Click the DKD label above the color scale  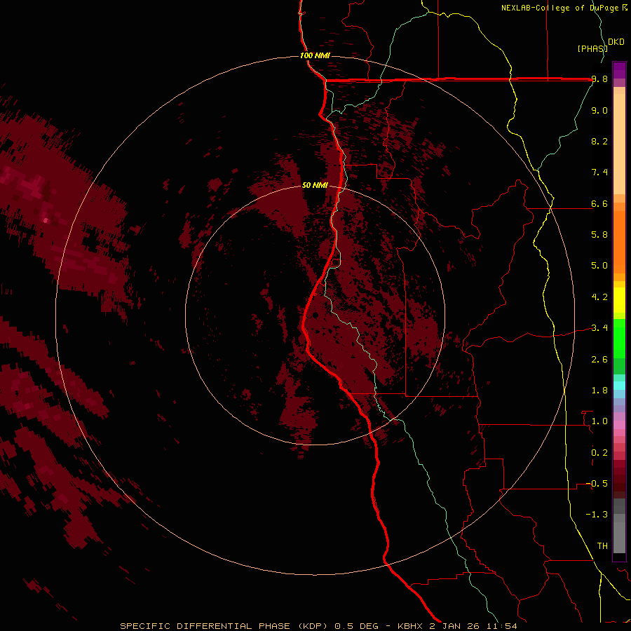616,42
